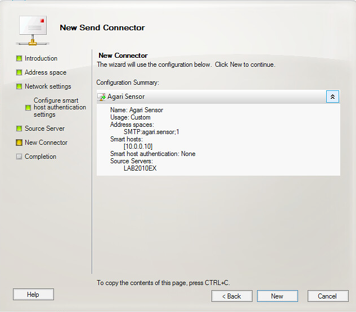Click the Agari Sensor summary header title
The height and width of the screenshot is (312, 356).
click(x=126, y=97)
